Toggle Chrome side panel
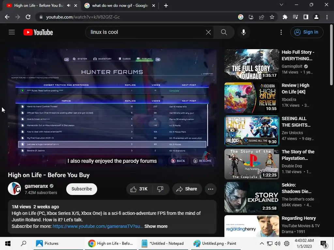Screen dimensions: 334x250 [x=306, y=17]
